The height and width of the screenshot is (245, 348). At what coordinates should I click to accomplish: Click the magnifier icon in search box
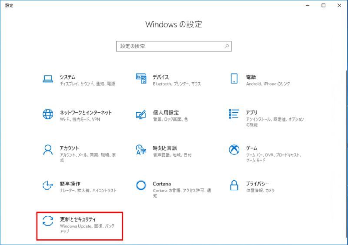tap(227, 46)
